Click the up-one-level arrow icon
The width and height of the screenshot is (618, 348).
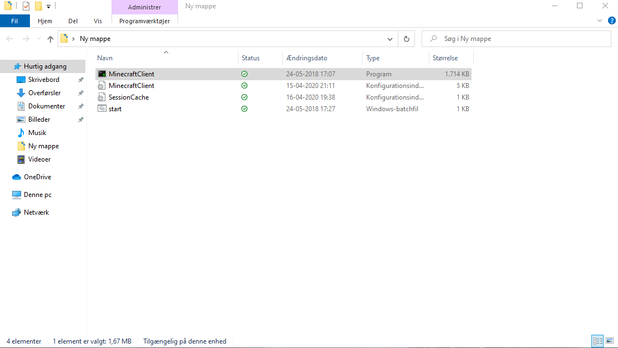[x=50, y=39]
